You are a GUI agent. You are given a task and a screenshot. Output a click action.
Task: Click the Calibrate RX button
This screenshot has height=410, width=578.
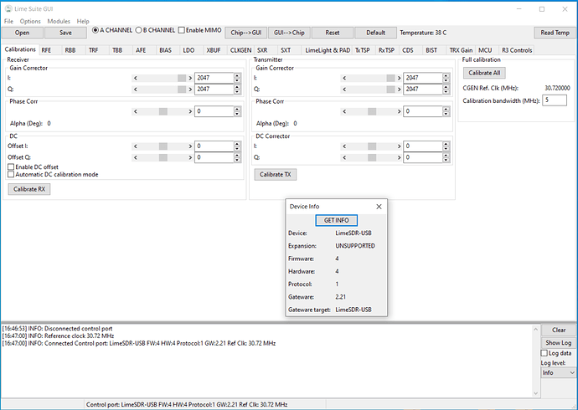tap(29, 189)
